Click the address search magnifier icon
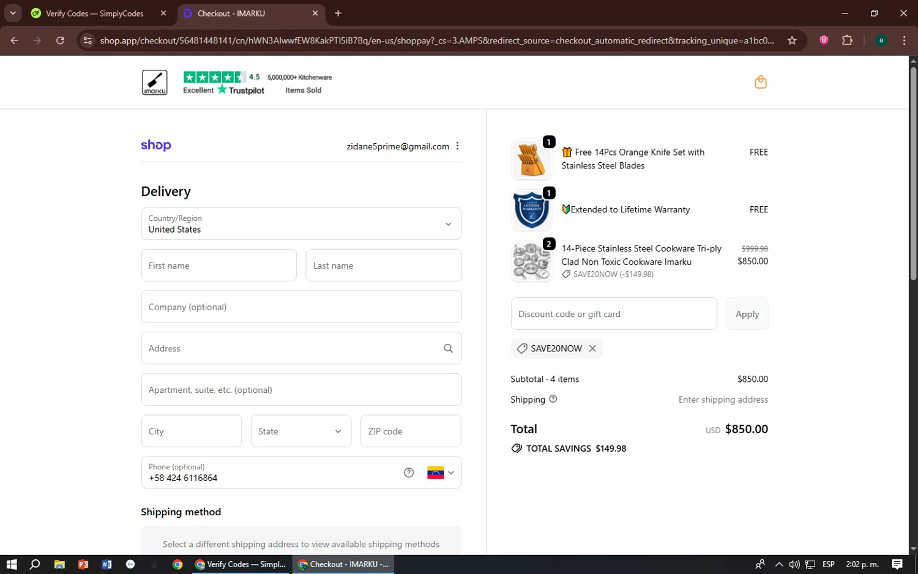Image resolution: width=918 pixels, height=574 pixels. click(x=448, y=348)
